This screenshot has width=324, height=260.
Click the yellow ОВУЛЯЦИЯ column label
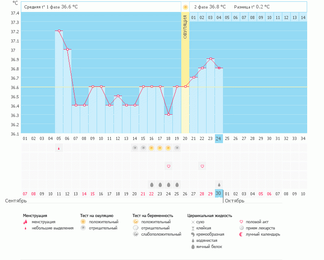coord(185,27)
